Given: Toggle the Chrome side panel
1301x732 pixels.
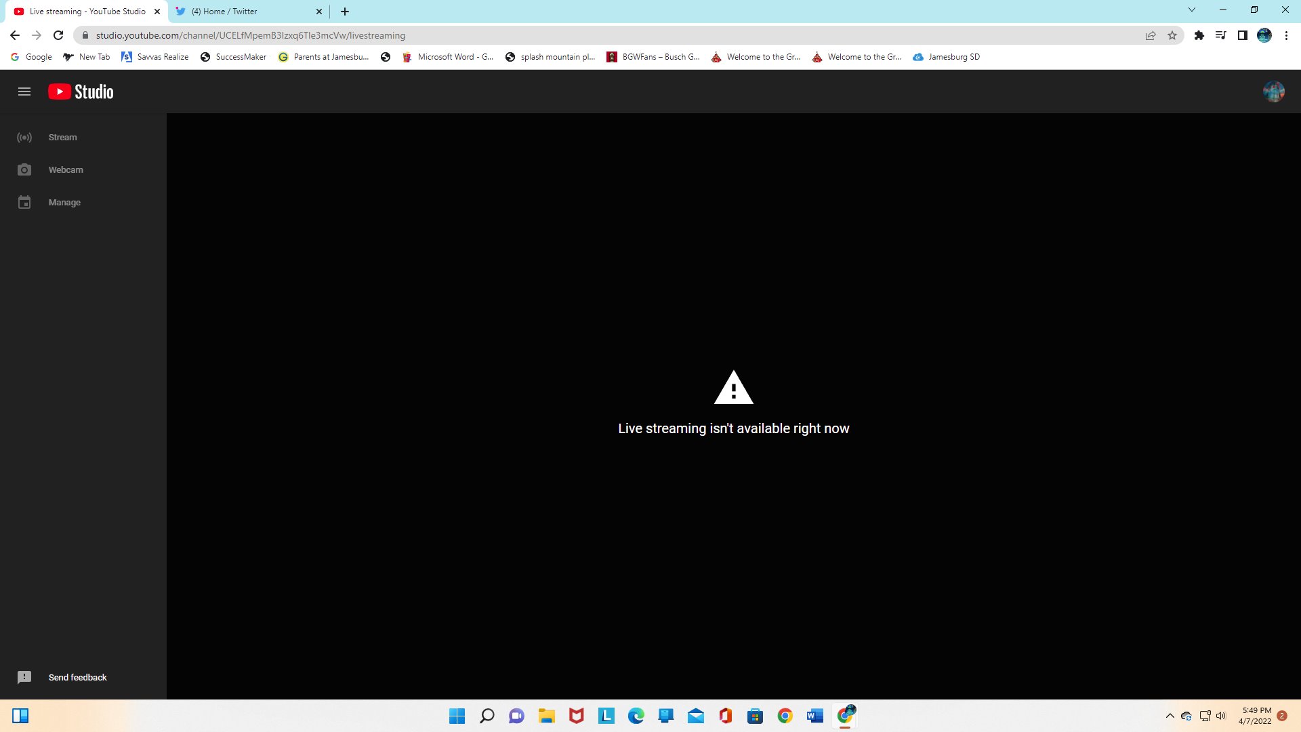Looking at the screenshot, I should 1243,35.
